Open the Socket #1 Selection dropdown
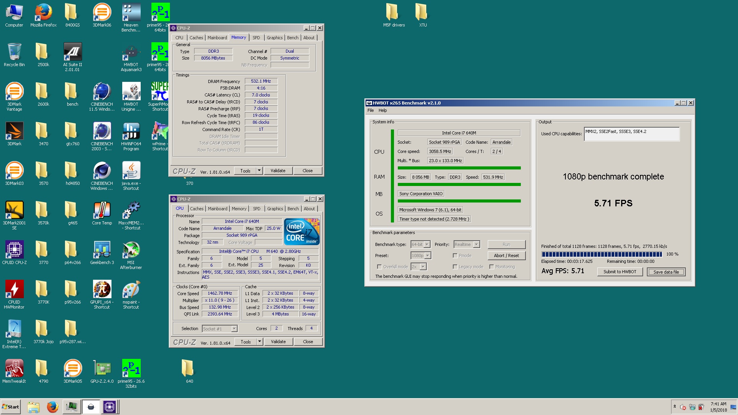The width and height of the screenshot is (738, 415). tap(234, 329)
